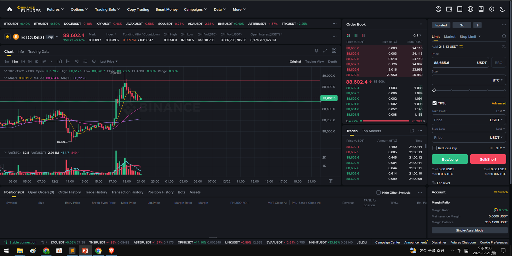Image resolution: width=512 pixels, height=256 pixels.
Task: Click the order size slider handle
Action: pos(434,90)
